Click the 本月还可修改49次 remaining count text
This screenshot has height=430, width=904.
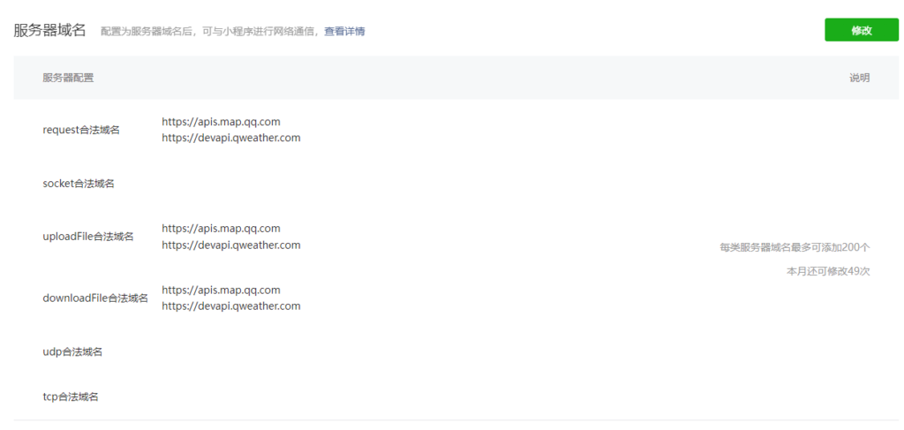828,271
